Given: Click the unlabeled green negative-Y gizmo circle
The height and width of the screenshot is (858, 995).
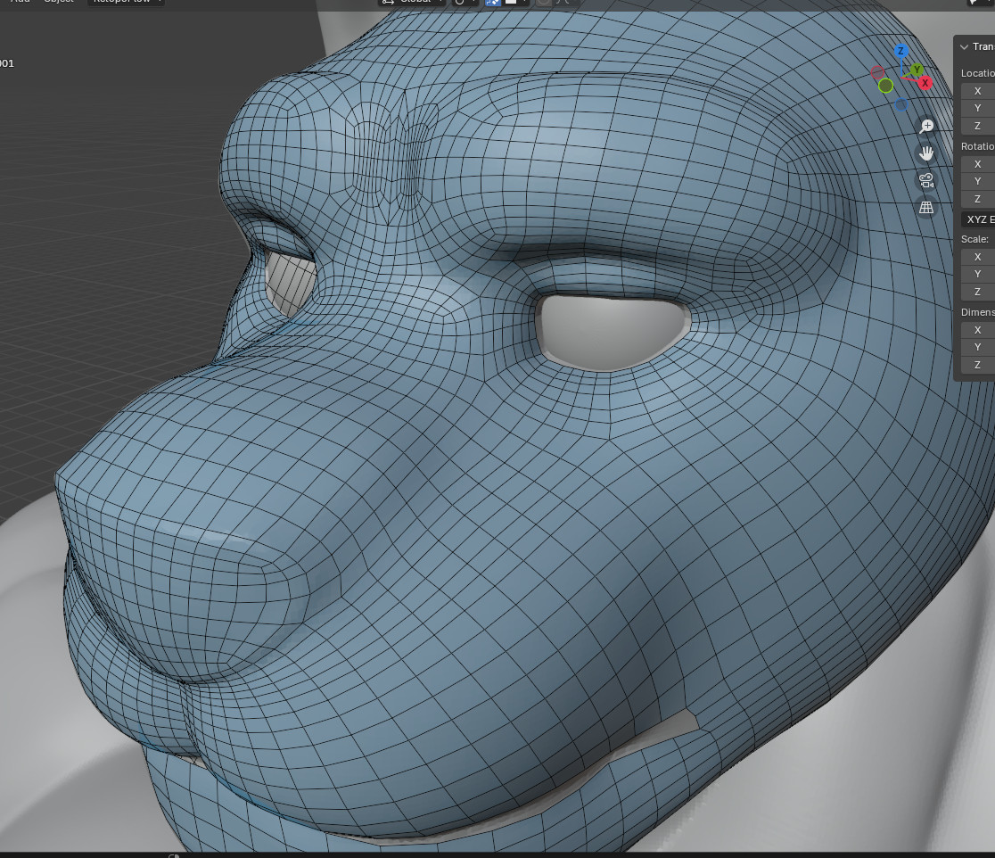Looking at the screenshot, I should 885,86.
